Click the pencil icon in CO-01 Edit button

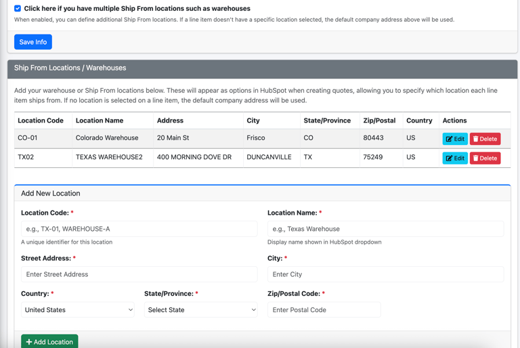(x=449, y=139)
